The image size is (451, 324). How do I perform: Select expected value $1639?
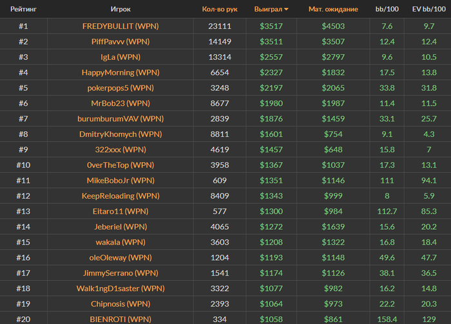[333, 227]
